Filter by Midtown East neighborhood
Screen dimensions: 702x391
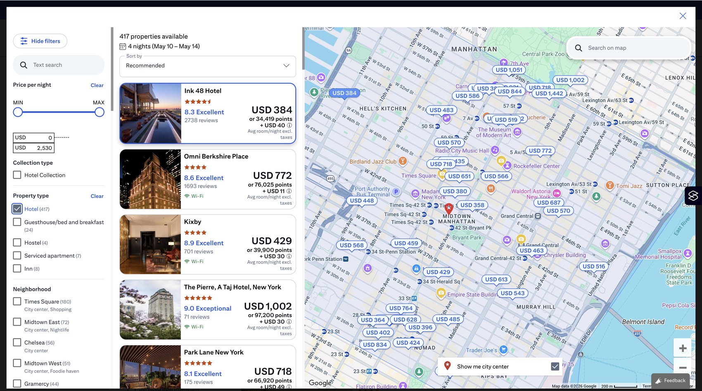click(17, 322)
